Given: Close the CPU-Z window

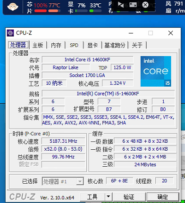Looking at the screenshot, I should tap(170, 33).
